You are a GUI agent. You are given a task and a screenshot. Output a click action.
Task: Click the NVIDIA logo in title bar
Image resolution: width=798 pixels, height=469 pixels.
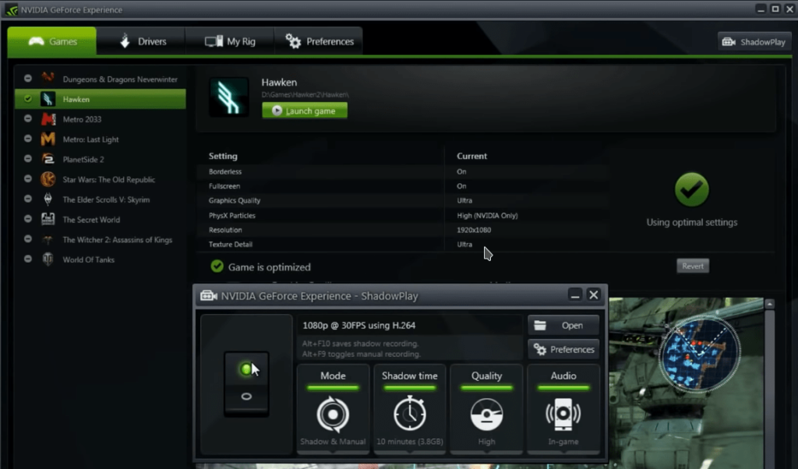11,9
